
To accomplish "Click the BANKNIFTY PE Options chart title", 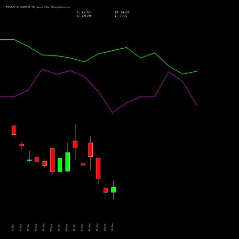I will (38, 7).
